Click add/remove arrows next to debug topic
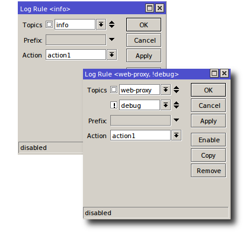Image resolution: width=246 pixels, height=246 pixels. (177, 105)
